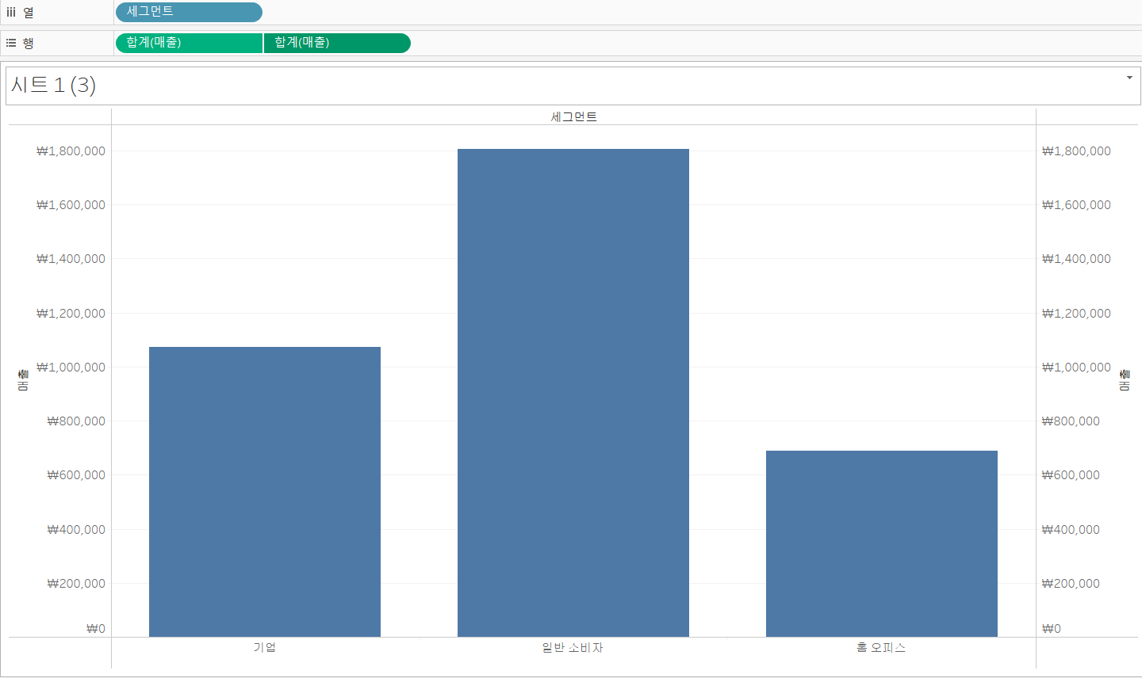The height and width of the screenshot is (678, 1142).
Task: Click ₩1,000,000 on the left axis
Action: coord(71,367)
